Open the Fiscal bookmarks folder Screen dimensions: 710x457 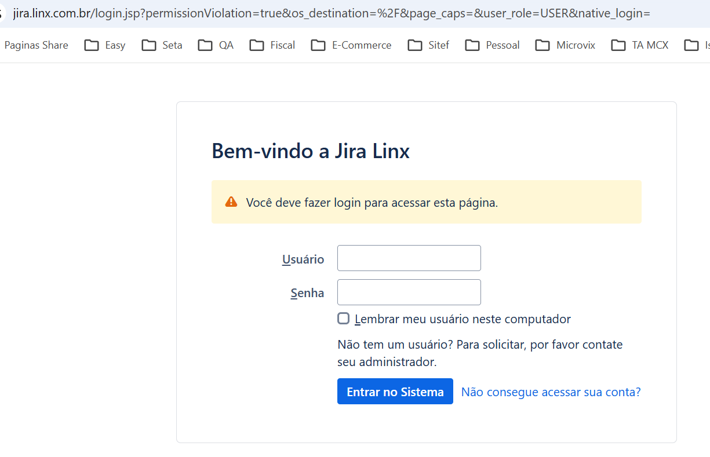click(272, 45)
